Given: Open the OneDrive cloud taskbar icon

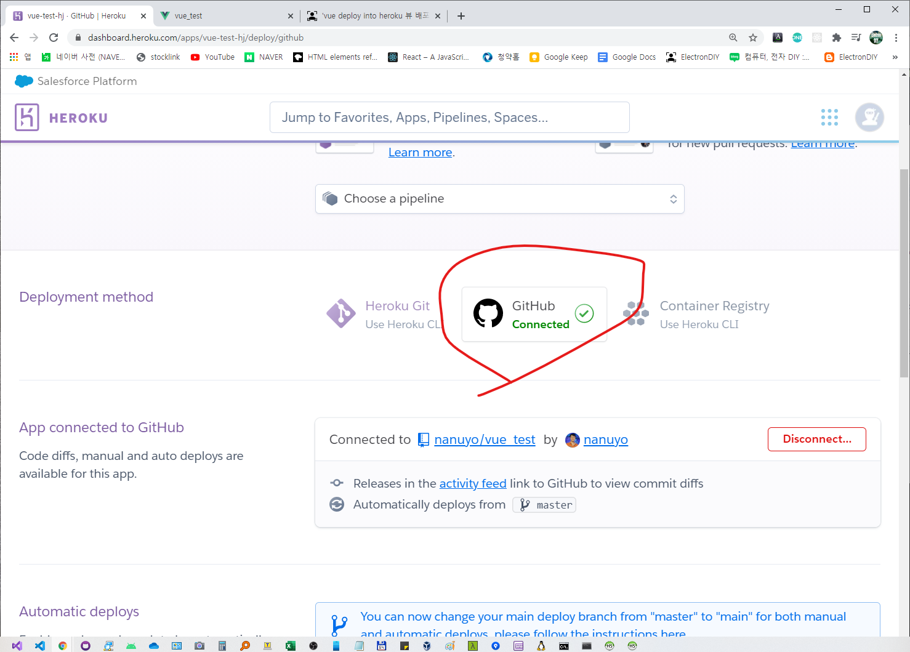Looking at the screenshot, I should pos(154,646).
